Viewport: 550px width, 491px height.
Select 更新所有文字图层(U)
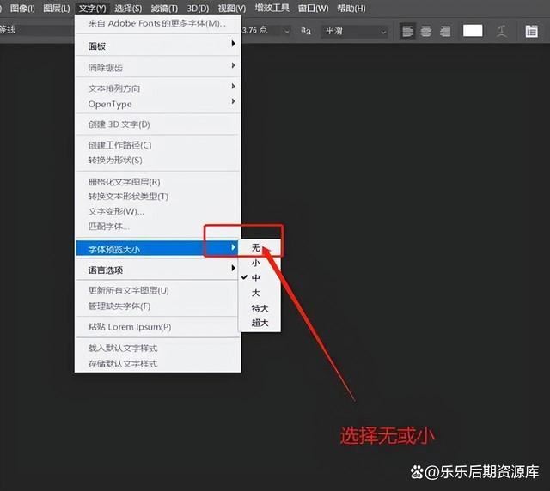coord(158,290)
